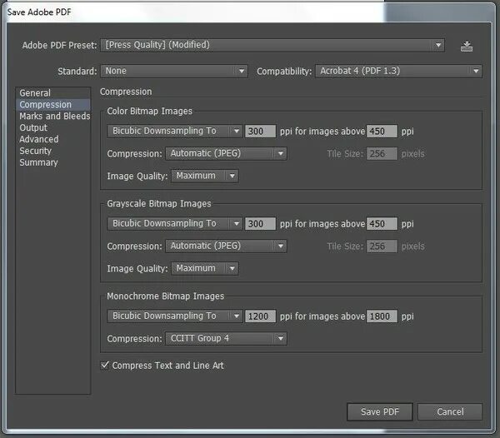Click the Save PDF button
Screen dimensions: 500x438
point(379,412)
